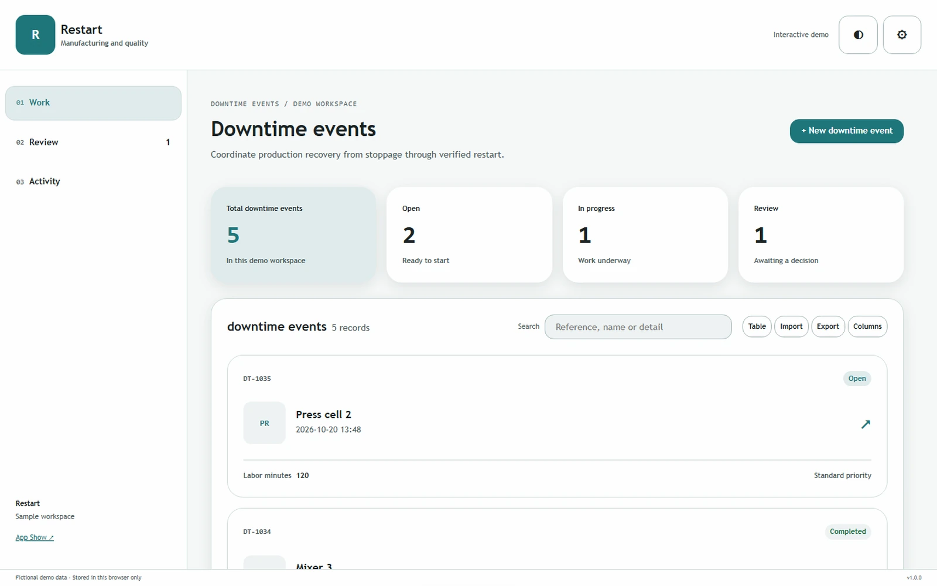Image resolution: width=937 pixels, height=586 pixels.
Task: Click the Interactive demo label
Action: [x=801, y=35]
